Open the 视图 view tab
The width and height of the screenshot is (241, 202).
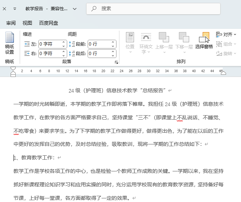27,23
